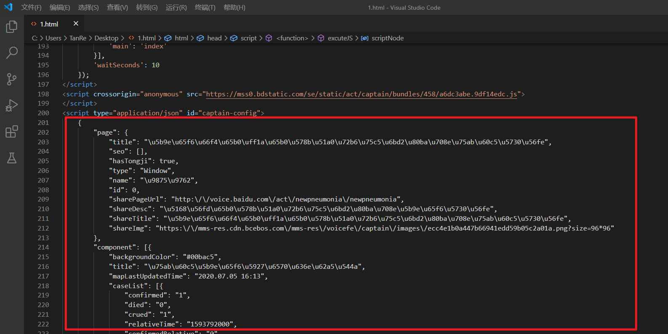Image resolution: width=668 pixels, height=334 pixels.
Task: Open the Explorer view in activity bar
Action: (x=12, y=27)
